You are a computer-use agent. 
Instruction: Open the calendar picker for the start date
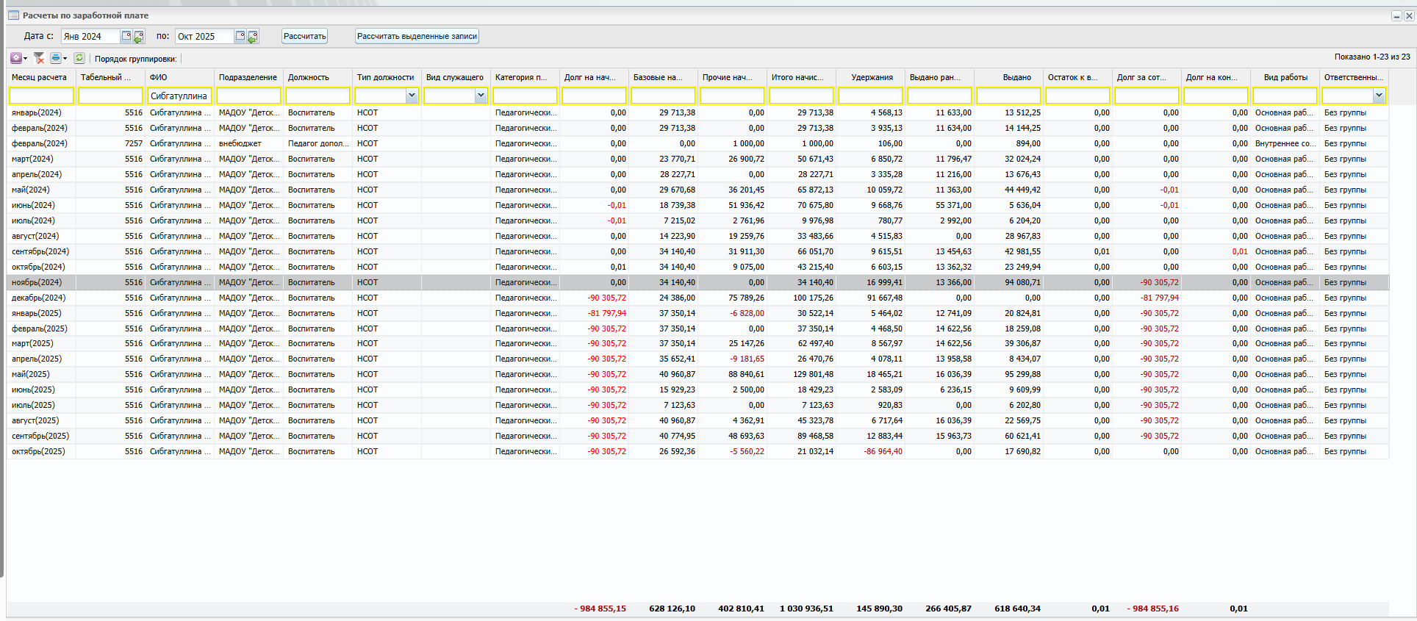[x=126, y=36]
